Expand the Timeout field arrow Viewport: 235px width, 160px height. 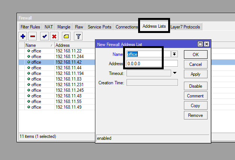click(x=174, y=73)
